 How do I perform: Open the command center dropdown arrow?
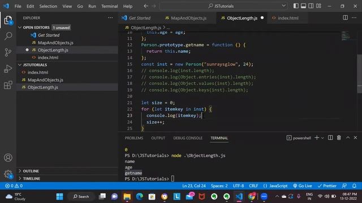(x=283, y=6)
